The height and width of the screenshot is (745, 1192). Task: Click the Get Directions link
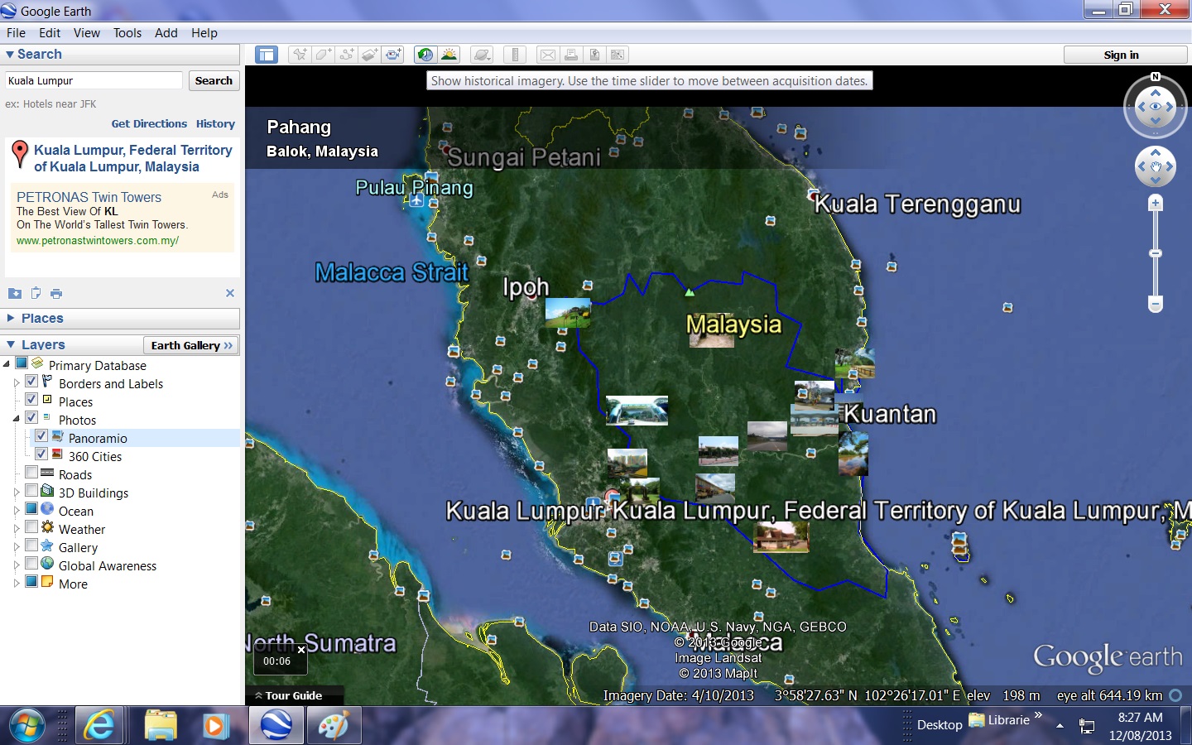[x=149, y=123]
